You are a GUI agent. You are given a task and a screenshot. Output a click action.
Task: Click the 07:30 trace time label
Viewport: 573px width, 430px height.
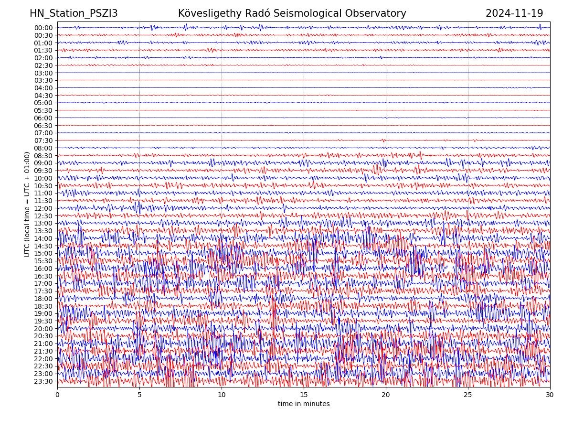[43, 140]
